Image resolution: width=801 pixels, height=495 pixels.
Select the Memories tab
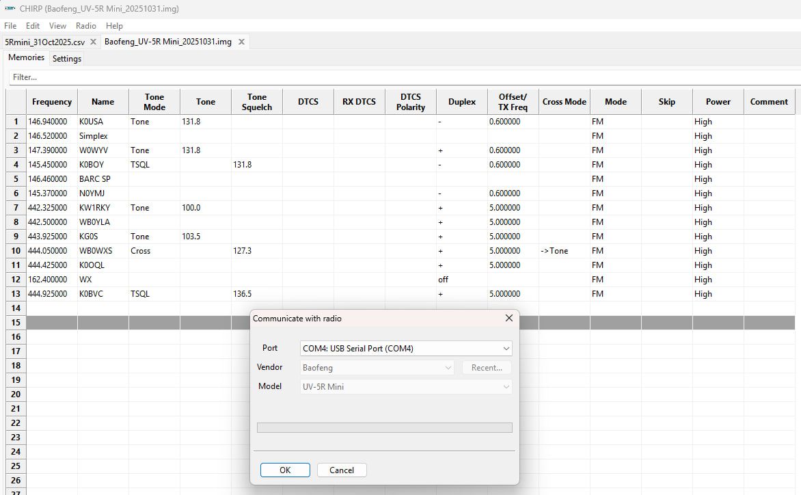[x=26, y=58]
